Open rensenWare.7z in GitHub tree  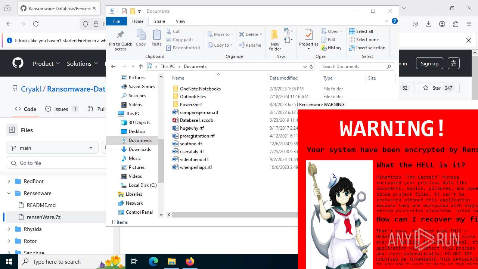click(x=44, y=217)
